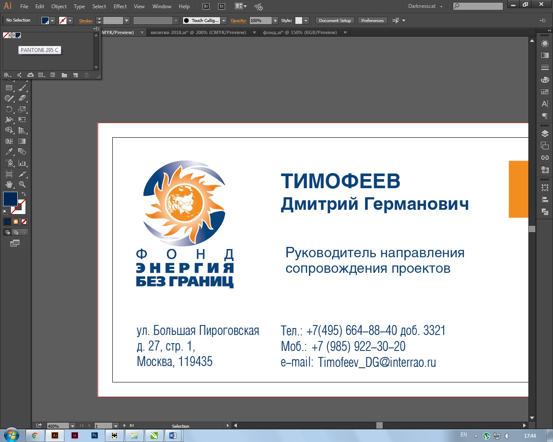Select the Blob Brush tool
Screen dimensions: 553x442
click(x=9, y=98)
